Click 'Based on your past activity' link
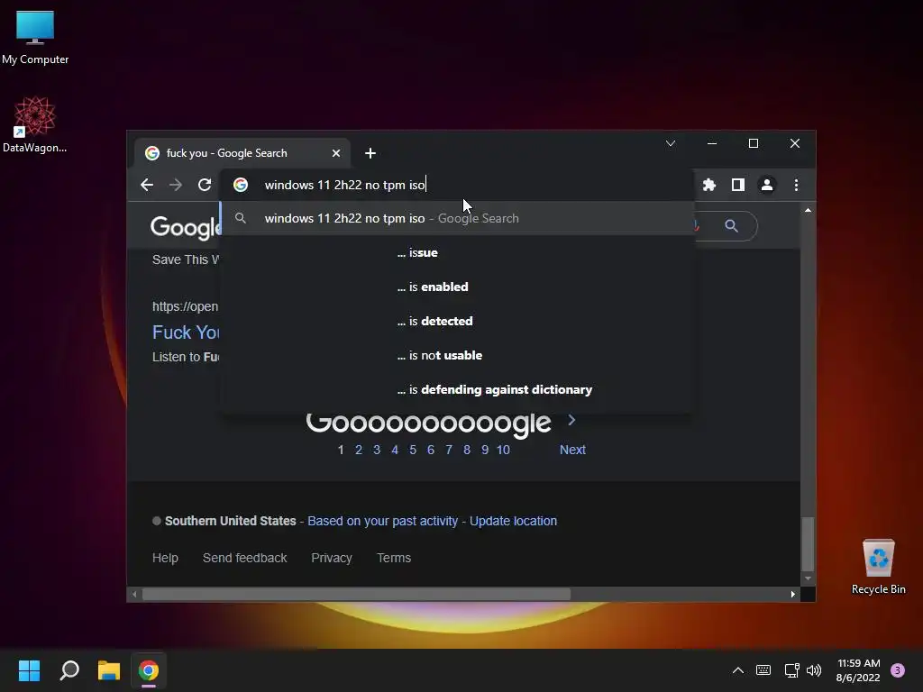 382,521
